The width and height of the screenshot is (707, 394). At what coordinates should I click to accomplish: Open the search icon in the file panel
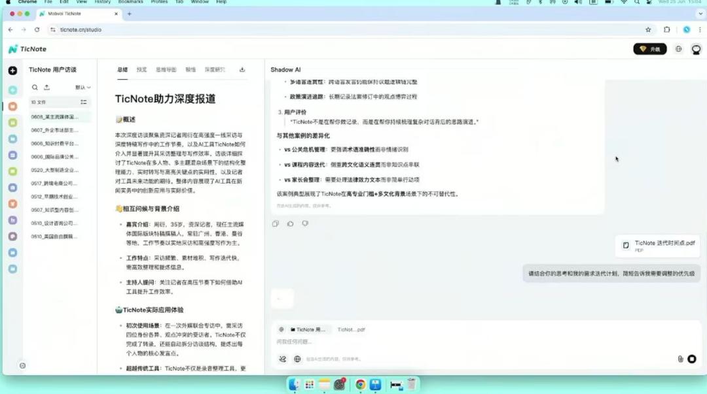coord(35,87)
